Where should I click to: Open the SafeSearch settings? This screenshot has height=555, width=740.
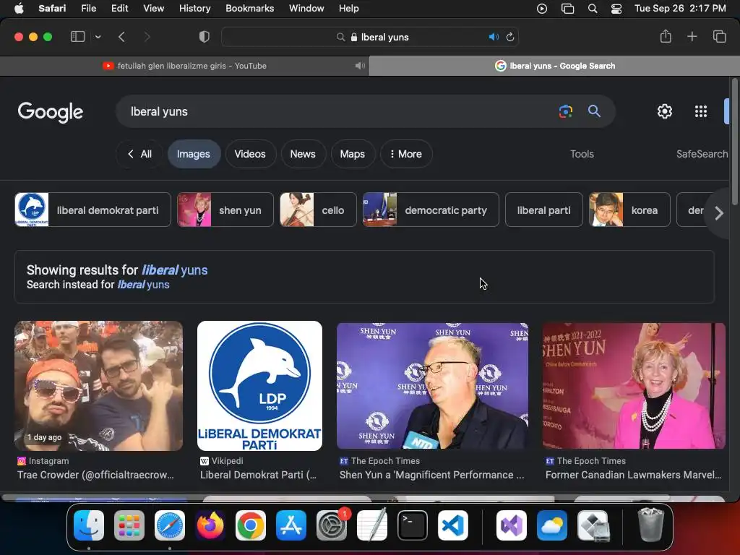coord(702,154)
